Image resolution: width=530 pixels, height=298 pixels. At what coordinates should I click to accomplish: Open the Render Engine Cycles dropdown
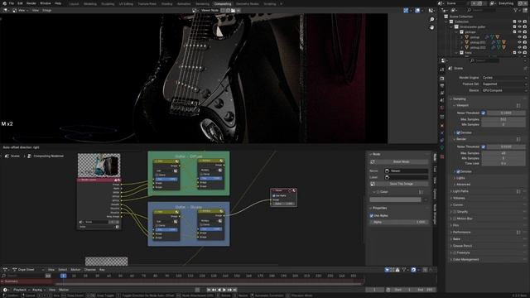(503, 78)
